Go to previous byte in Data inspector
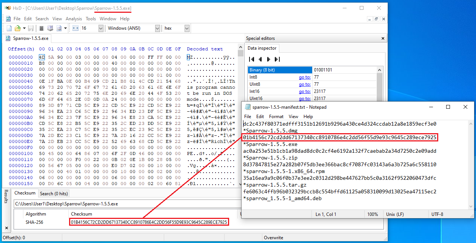Viewport: 476px width, 243px height. click(260, 59)
